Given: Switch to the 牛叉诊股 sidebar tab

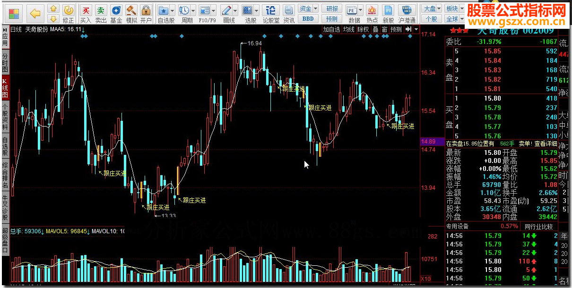Looking at the screenshot, I should [5, 208].
